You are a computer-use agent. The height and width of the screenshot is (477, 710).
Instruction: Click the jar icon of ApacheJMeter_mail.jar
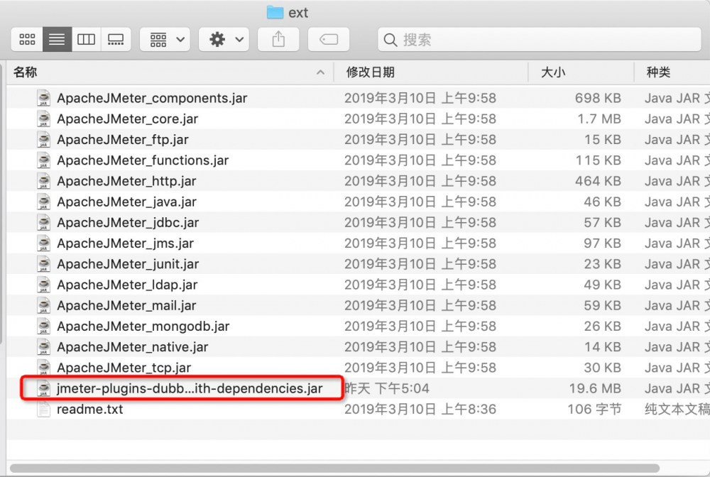43,305
